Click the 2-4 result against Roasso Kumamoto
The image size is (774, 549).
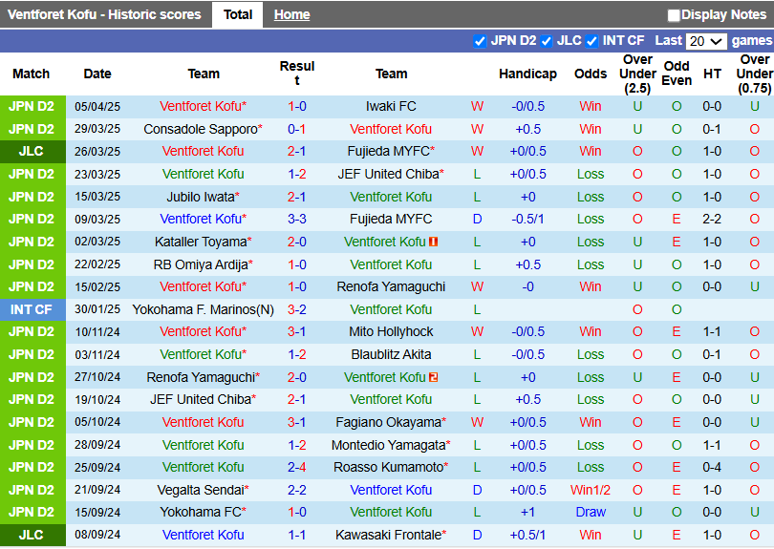[x=296, y=468]
